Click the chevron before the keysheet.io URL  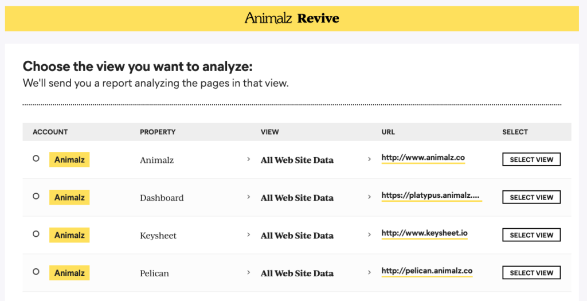369,234
